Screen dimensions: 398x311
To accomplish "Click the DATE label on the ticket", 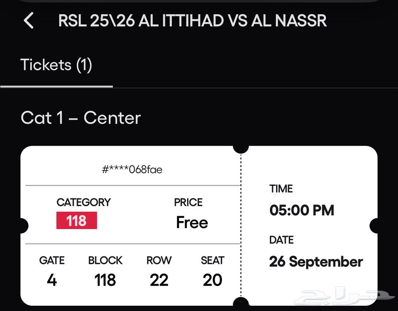I will click(281, 240).
